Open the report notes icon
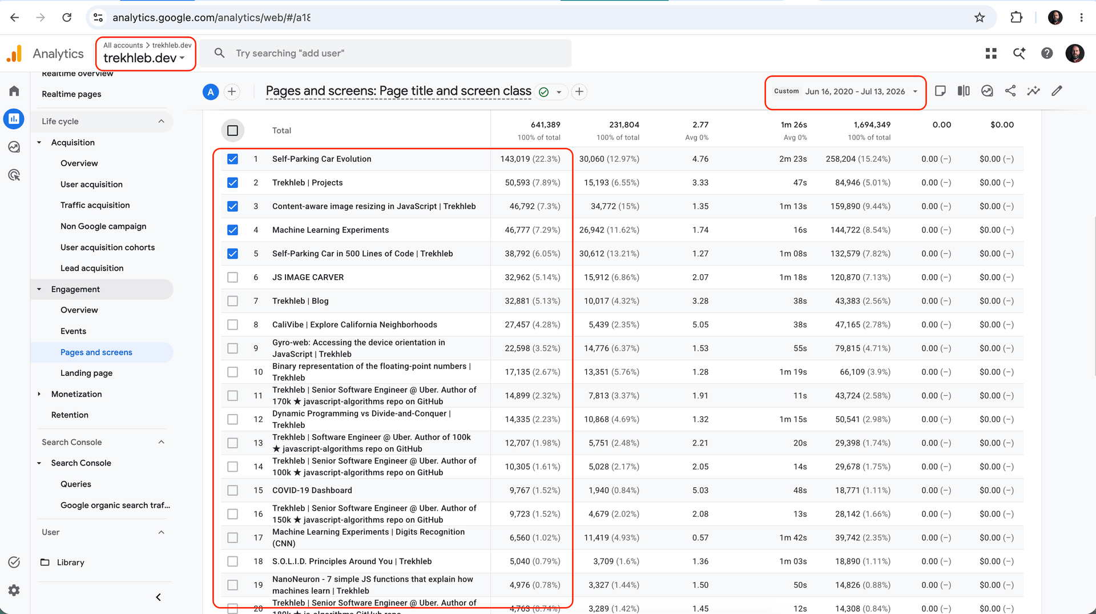Image resolution: width=1096 pixels, height=614 pixels. coord(940,91)
